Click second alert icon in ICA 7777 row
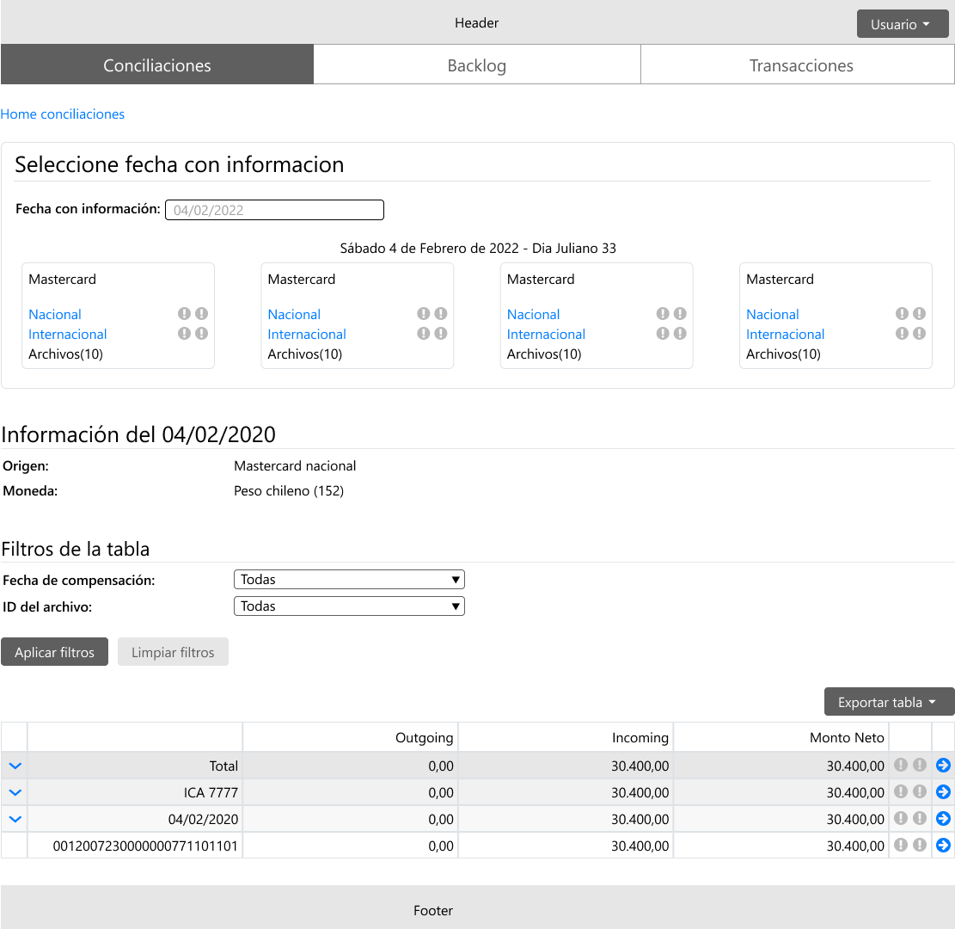 pyautogui.click(x=919, y=792)
